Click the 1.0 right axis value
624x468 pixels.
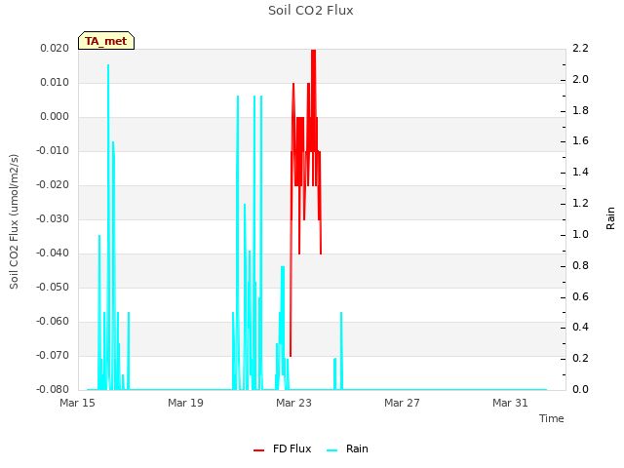pyautogui.click(x=580, y=234)
